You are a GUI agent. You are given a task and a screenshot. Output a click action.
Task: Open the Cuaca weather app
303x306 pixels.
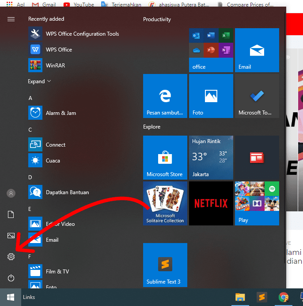[44, 161]
